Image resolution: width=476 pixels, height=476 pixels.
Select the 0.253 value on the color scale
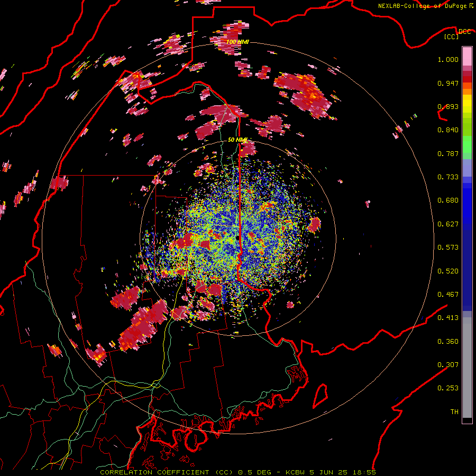point(448,388)
